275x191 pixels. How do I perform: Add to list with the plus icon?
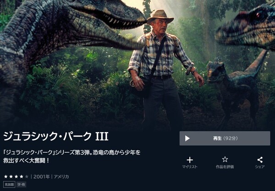190,160
